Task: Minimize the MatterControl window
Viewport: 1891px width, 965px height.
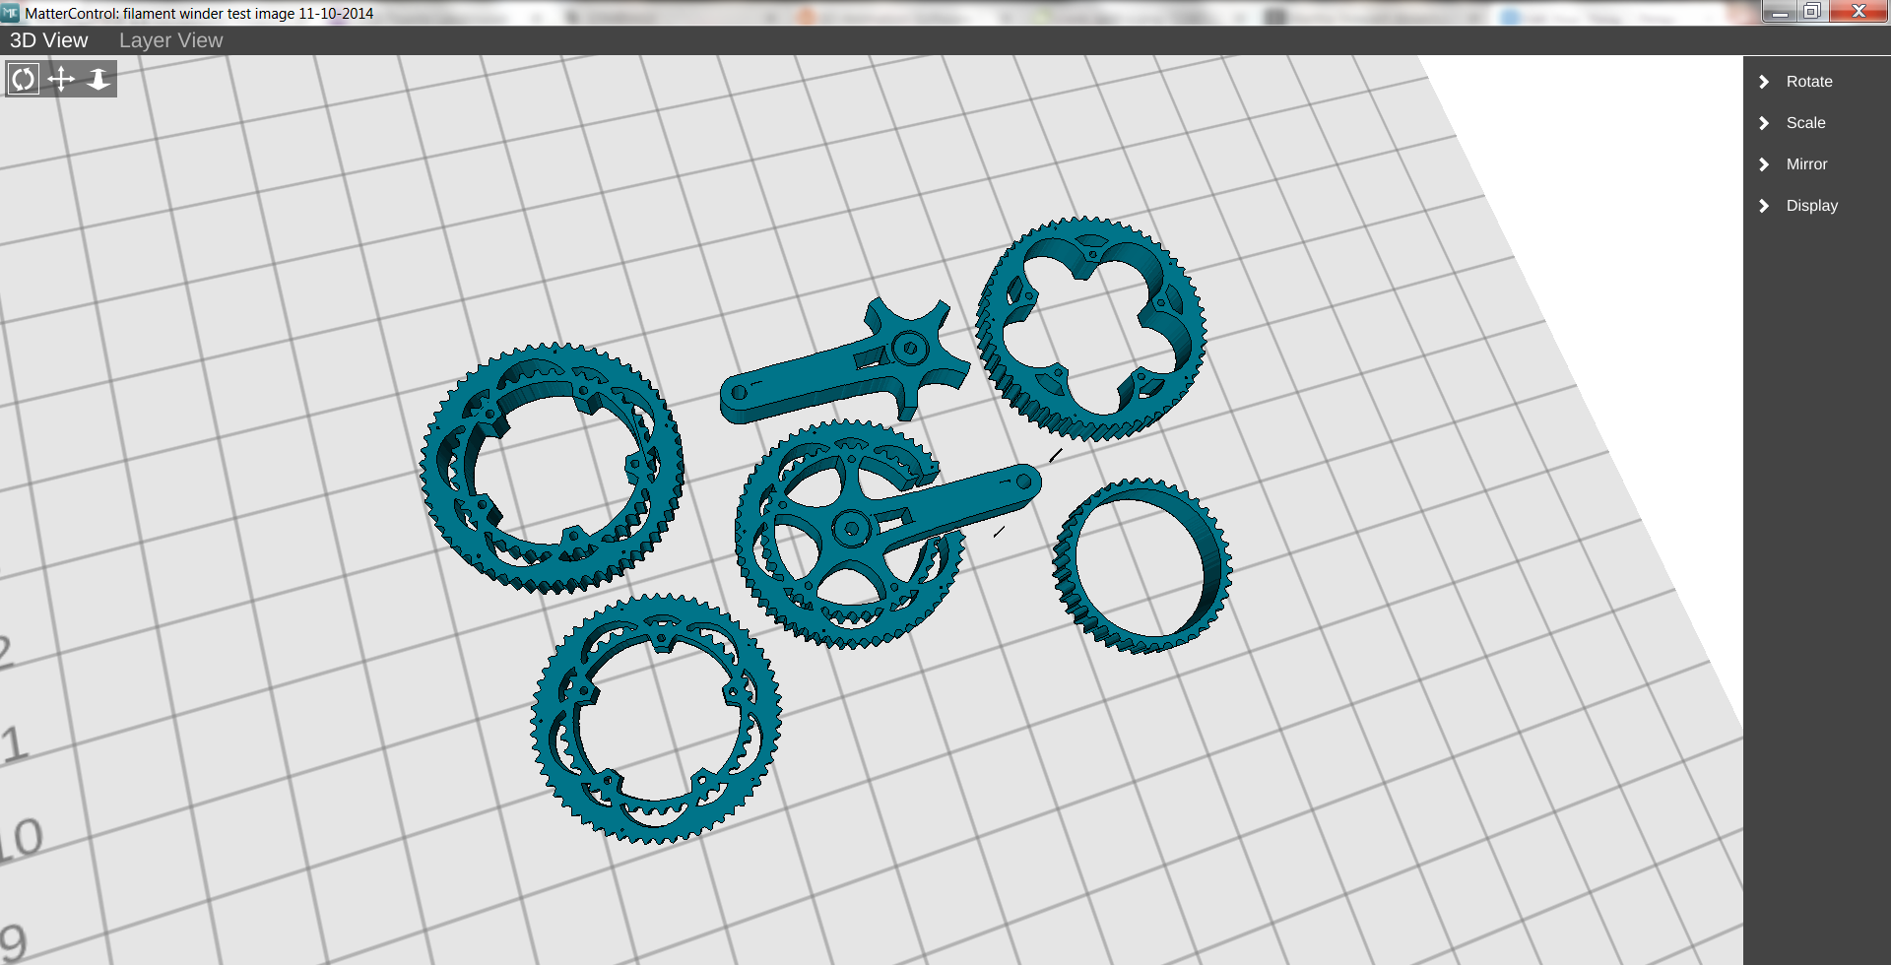Action: [x=1779, y=12]
